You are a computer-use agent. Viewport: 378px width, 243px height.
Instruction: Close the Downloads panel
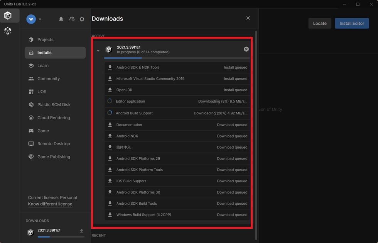pyautogui.click(x=248, y=18)
